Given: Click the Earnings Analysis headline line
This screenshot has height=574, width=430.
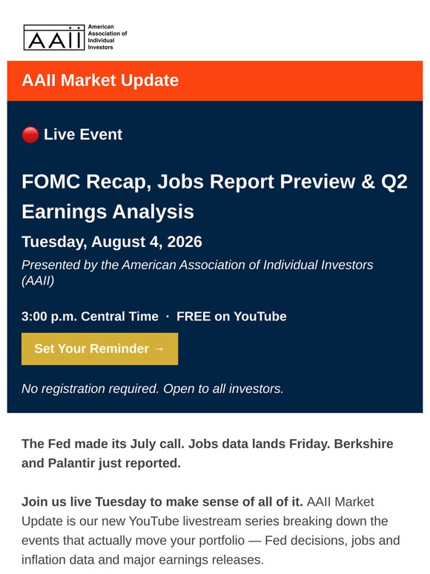Looking at the screenshot, I should [x=107, y=211].
